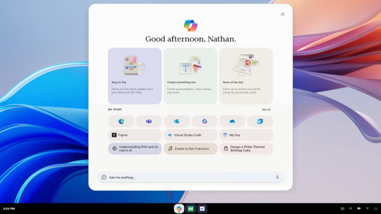This screenshot has width=381, height=214.
Task: Open the Outlook shortcut icon
Action: 177,121
